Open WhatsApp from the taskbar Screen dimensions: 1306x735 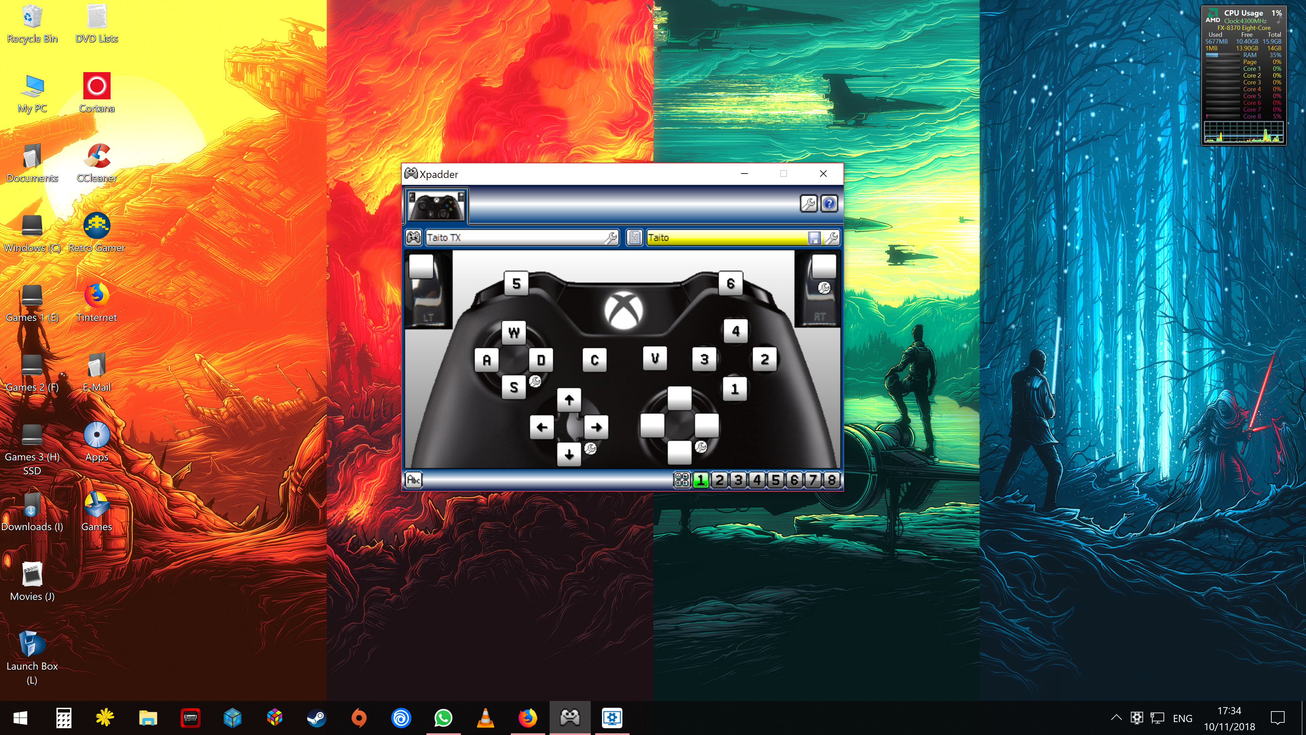(x=443, y=718)
